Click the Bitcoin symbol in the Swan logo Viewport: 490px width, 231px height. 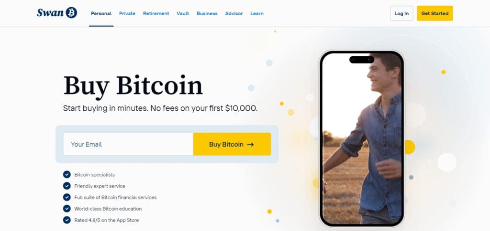(72, 13)
